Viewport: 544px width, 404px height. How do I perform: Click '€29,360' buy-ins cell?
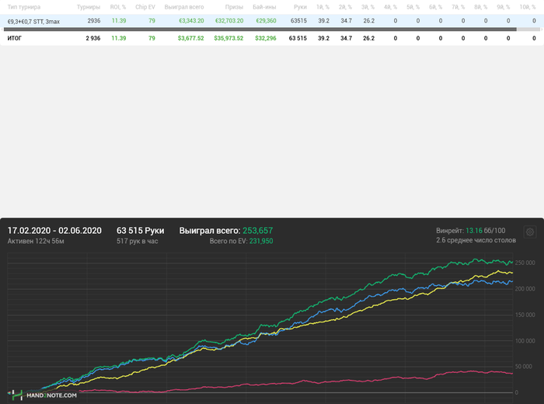266,21
